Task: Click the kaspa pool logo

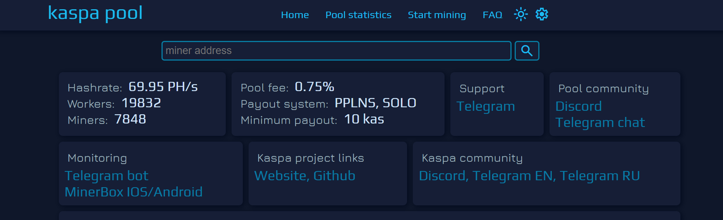Action: point(95,13)
